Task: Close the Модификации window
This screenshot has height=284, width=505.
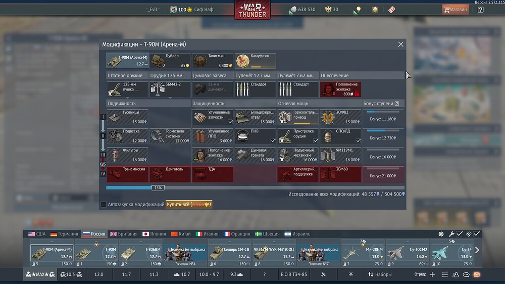Action: (x=400, y=44)
